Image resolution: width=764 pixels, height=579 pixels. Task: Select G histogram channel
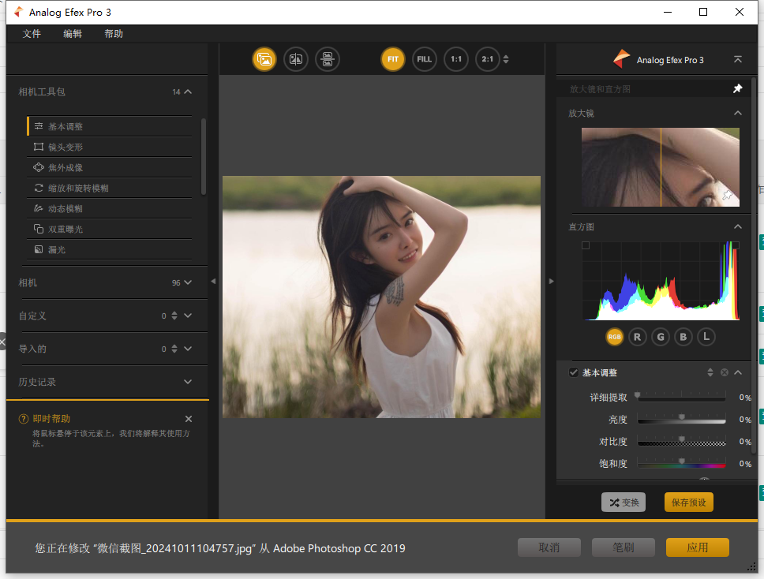tap(661, 337)
